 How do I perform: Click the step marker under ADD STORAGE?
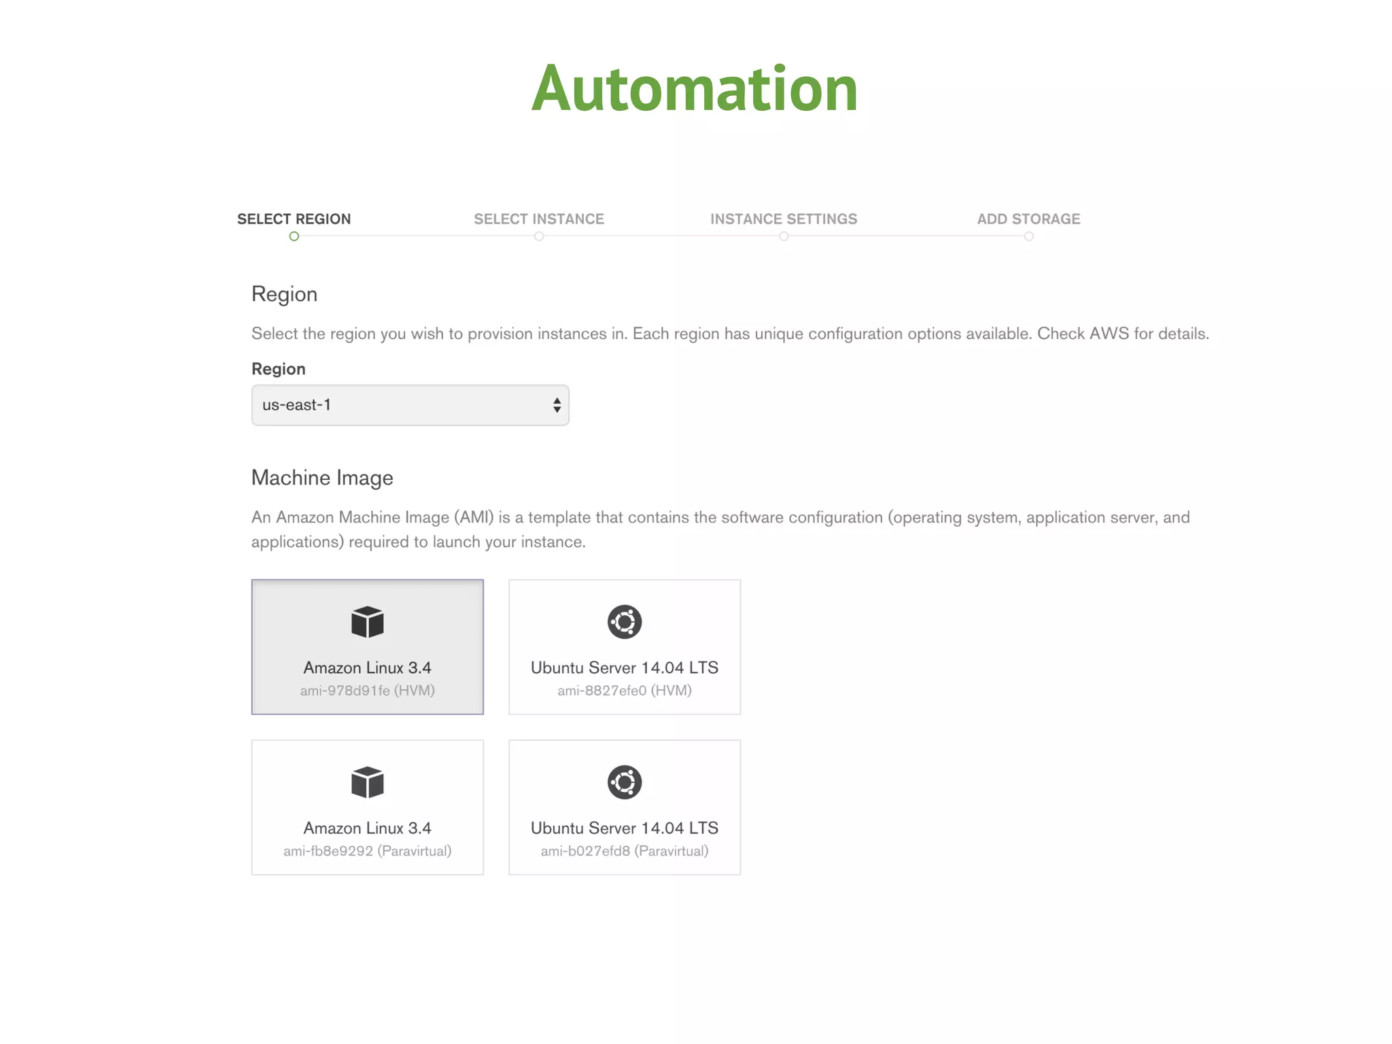(1029, 237)
